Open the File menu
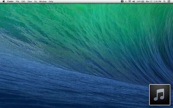173x108 pixels. coord(17,1)
